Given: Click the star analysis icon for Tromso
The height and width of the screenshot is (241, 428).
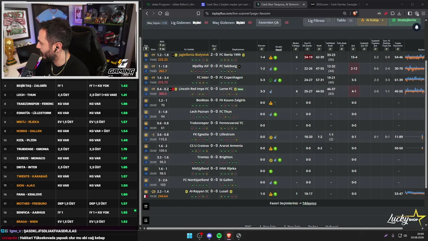Looking at the screenshot, I should 271,160.
